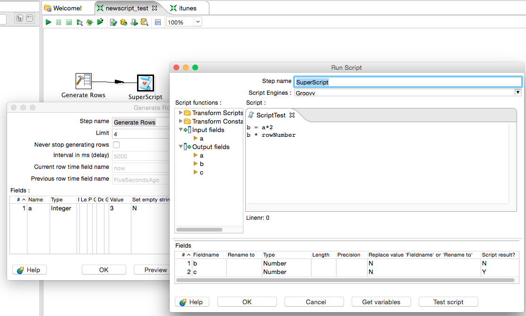Select the Generate Rows step on the canvas

click(83, 81)
